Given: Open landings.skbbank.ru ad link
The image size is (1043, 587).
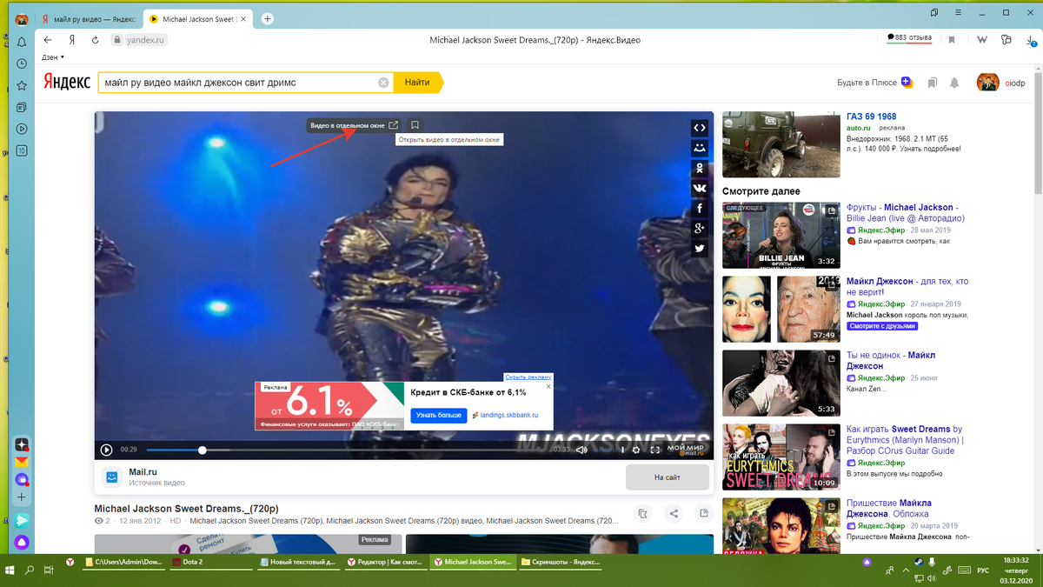Looking at the screenshot, I should (x=509, y=416).
